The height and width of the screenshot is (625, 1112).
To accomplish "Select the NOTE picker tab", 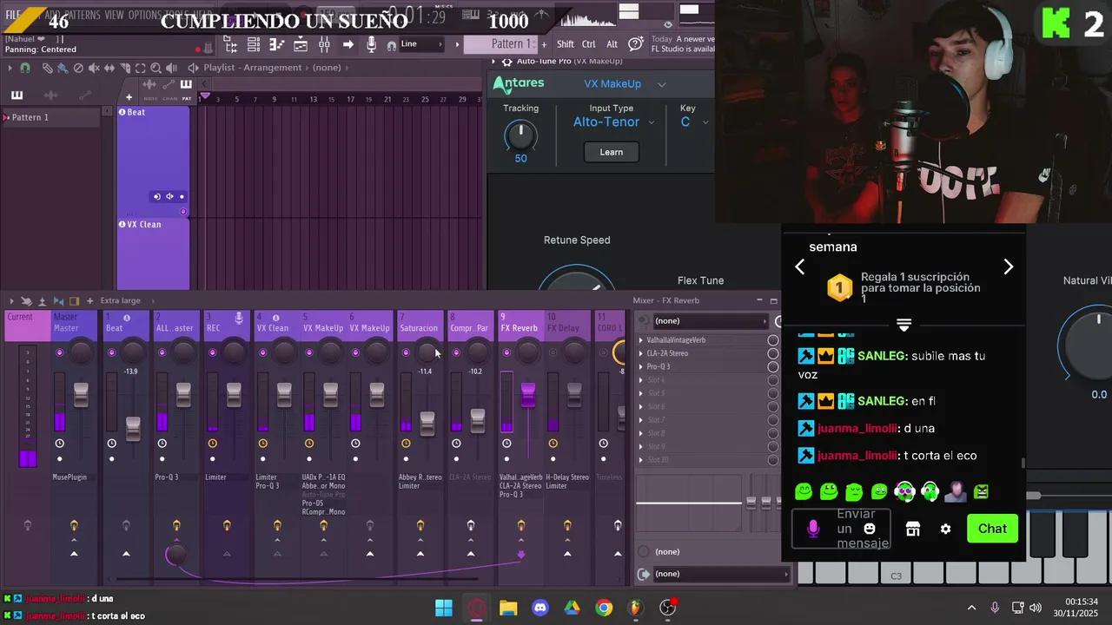I will (x=151, y=90).
